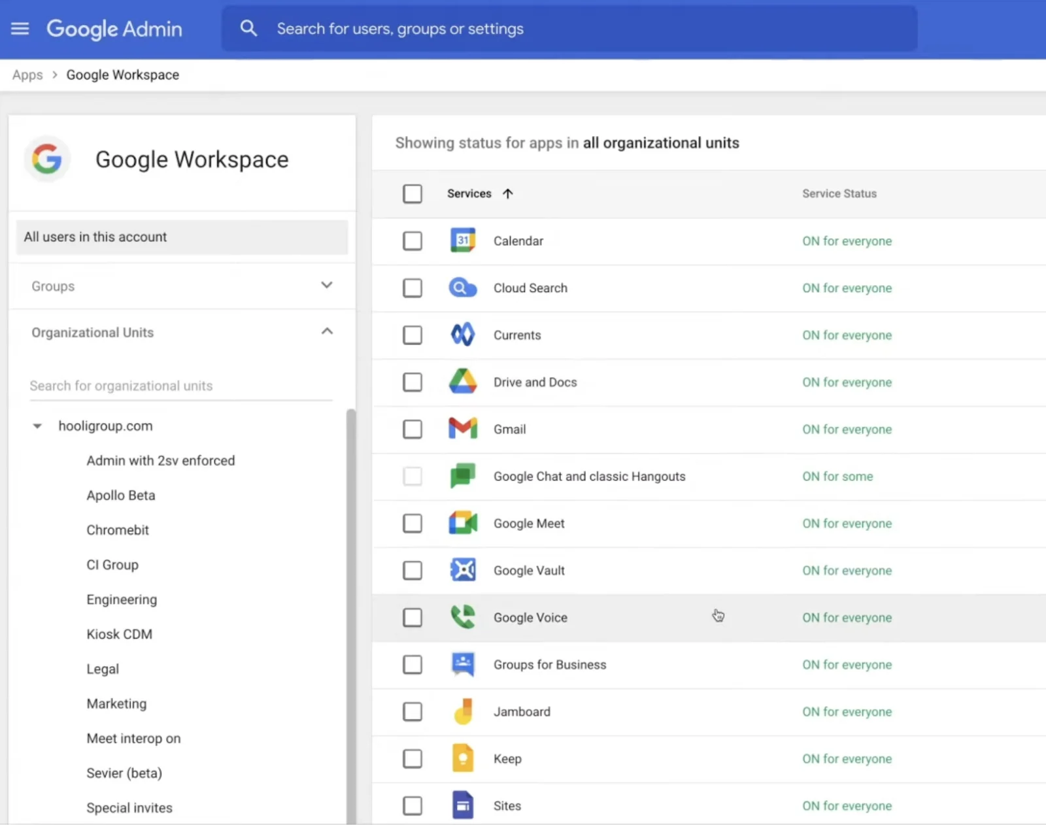The width and height of the screenshot is (1046, 825).
Task: Check the Calendar row checkbox
Action: tap(413, 241)
